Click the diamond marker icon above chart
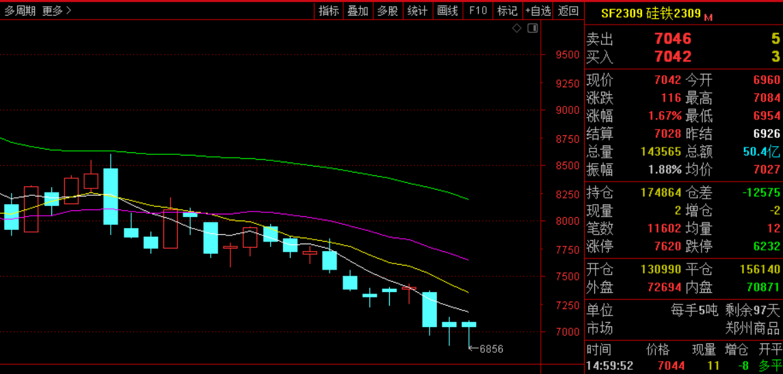The width and height of the screenshot is (783, 374). tap(517, 28)
